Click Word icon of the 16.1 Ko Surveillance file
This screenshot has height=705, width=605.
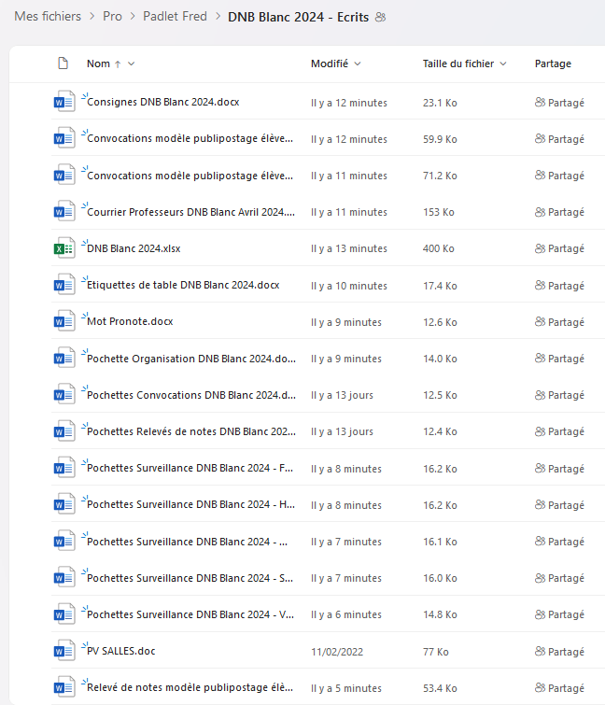(x=63, y=542)
